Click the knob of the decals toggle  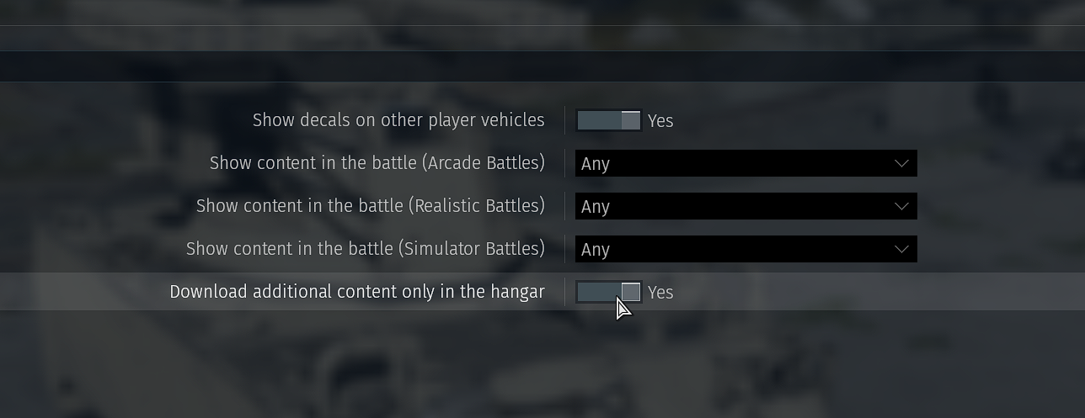(630, 120)
